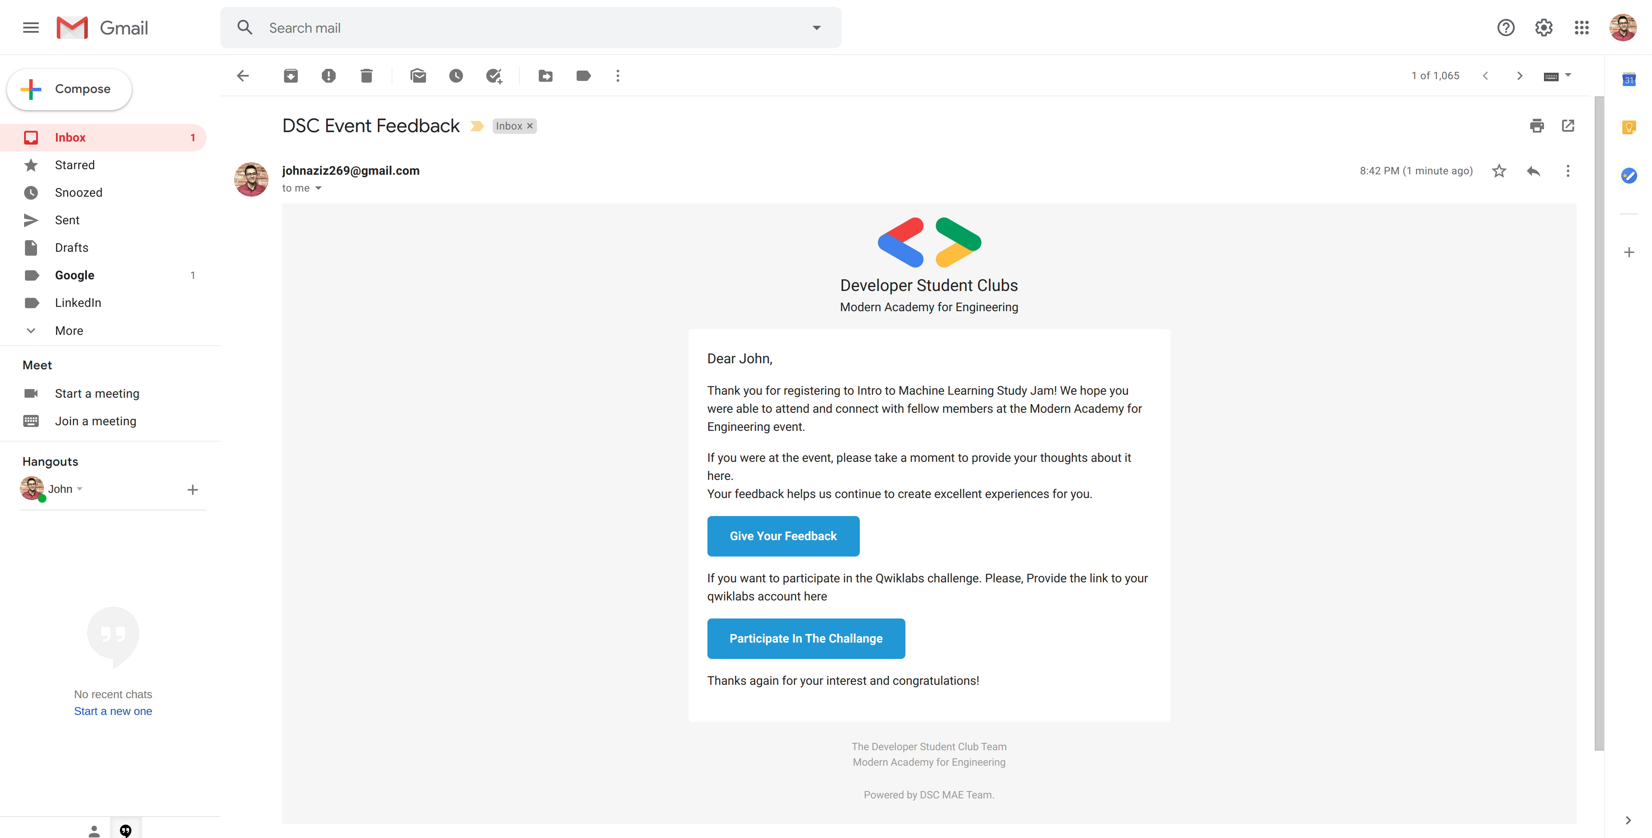Get add-ons plus icon
Screen dimensions: 1652x838
click(x=1628, y=252)
